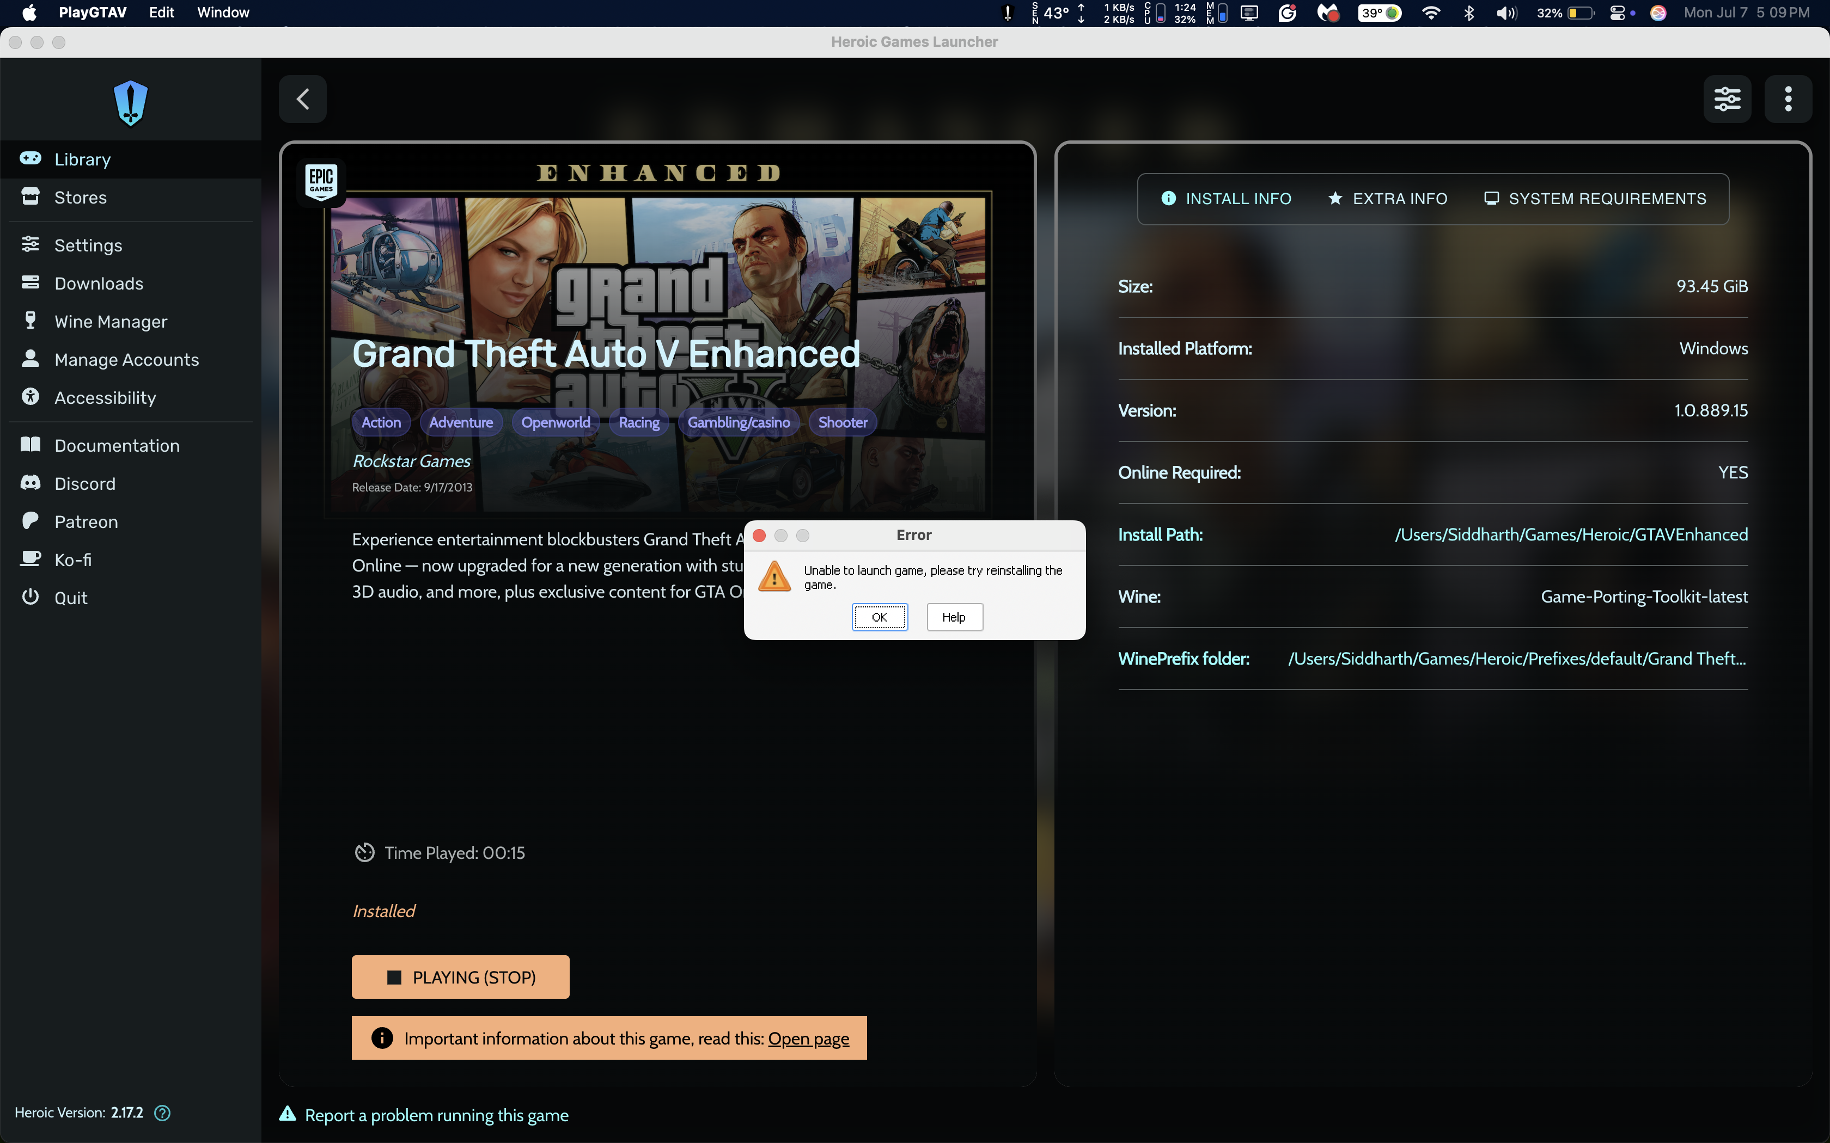Viewport: 1830px width, 1143px height.
Task: Click the Rockstar Games developer name
Action: tap(411, 461)
